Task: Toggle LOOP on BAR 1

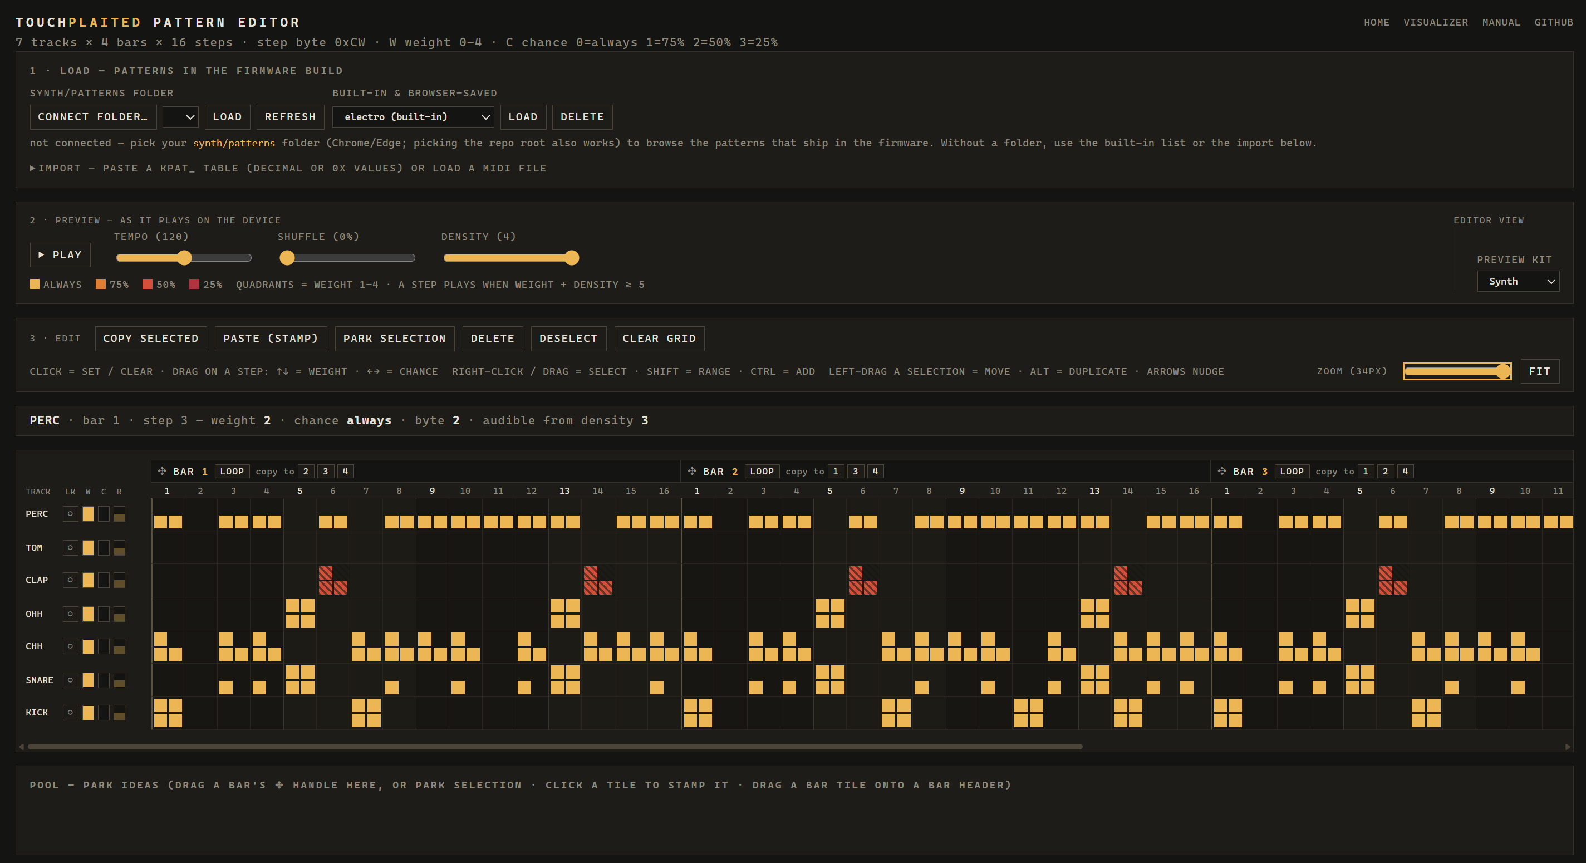Action: coord(232,471)
